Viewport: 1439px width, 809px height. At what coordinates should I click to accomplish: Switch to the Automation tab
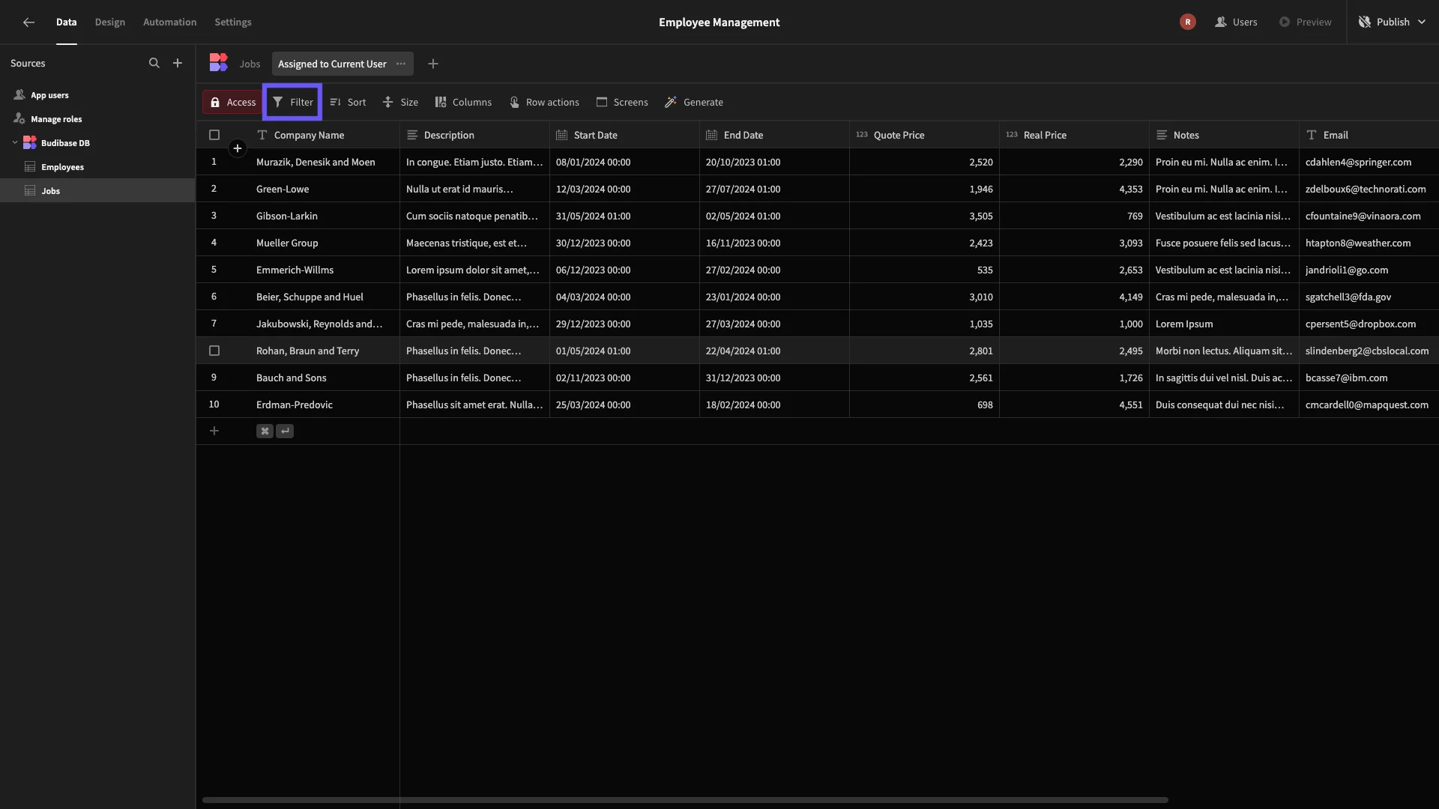[170, 22]
